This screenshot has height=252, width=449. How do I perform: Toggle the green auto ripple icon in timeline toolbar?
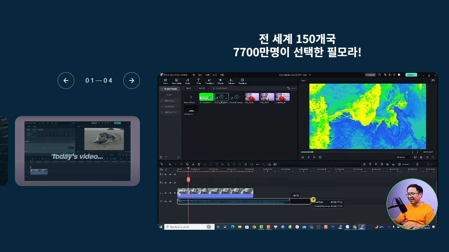click(x=388, y=164)
